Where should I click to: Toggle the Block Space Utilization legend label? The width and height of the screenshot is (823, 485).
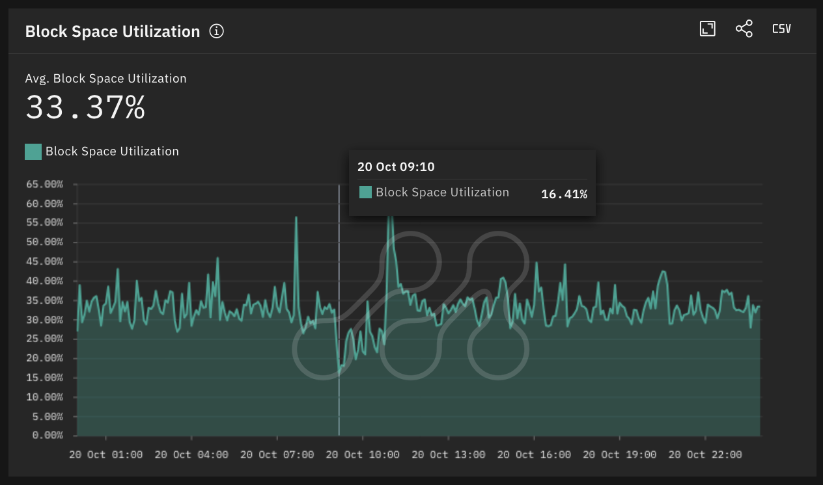(112, 151)
